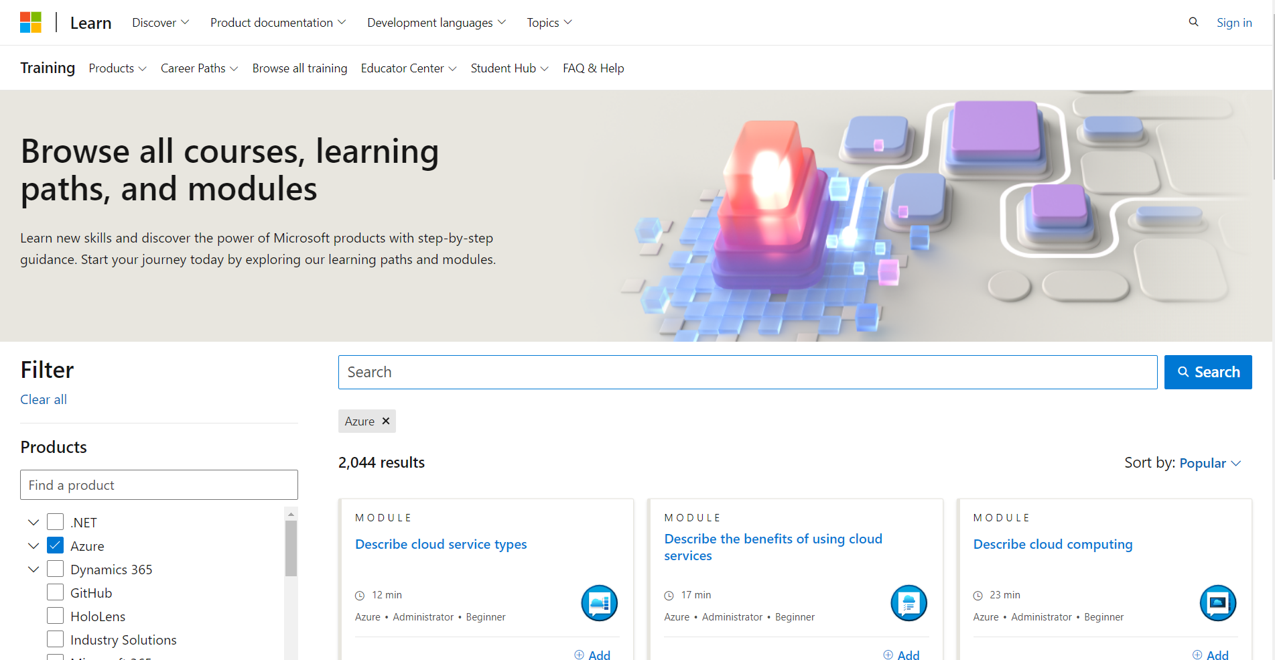The height and width of the screenshot is (660, 1275).
Task: Check the Dynamics 365 checkbox
Action: pos(56,569)
